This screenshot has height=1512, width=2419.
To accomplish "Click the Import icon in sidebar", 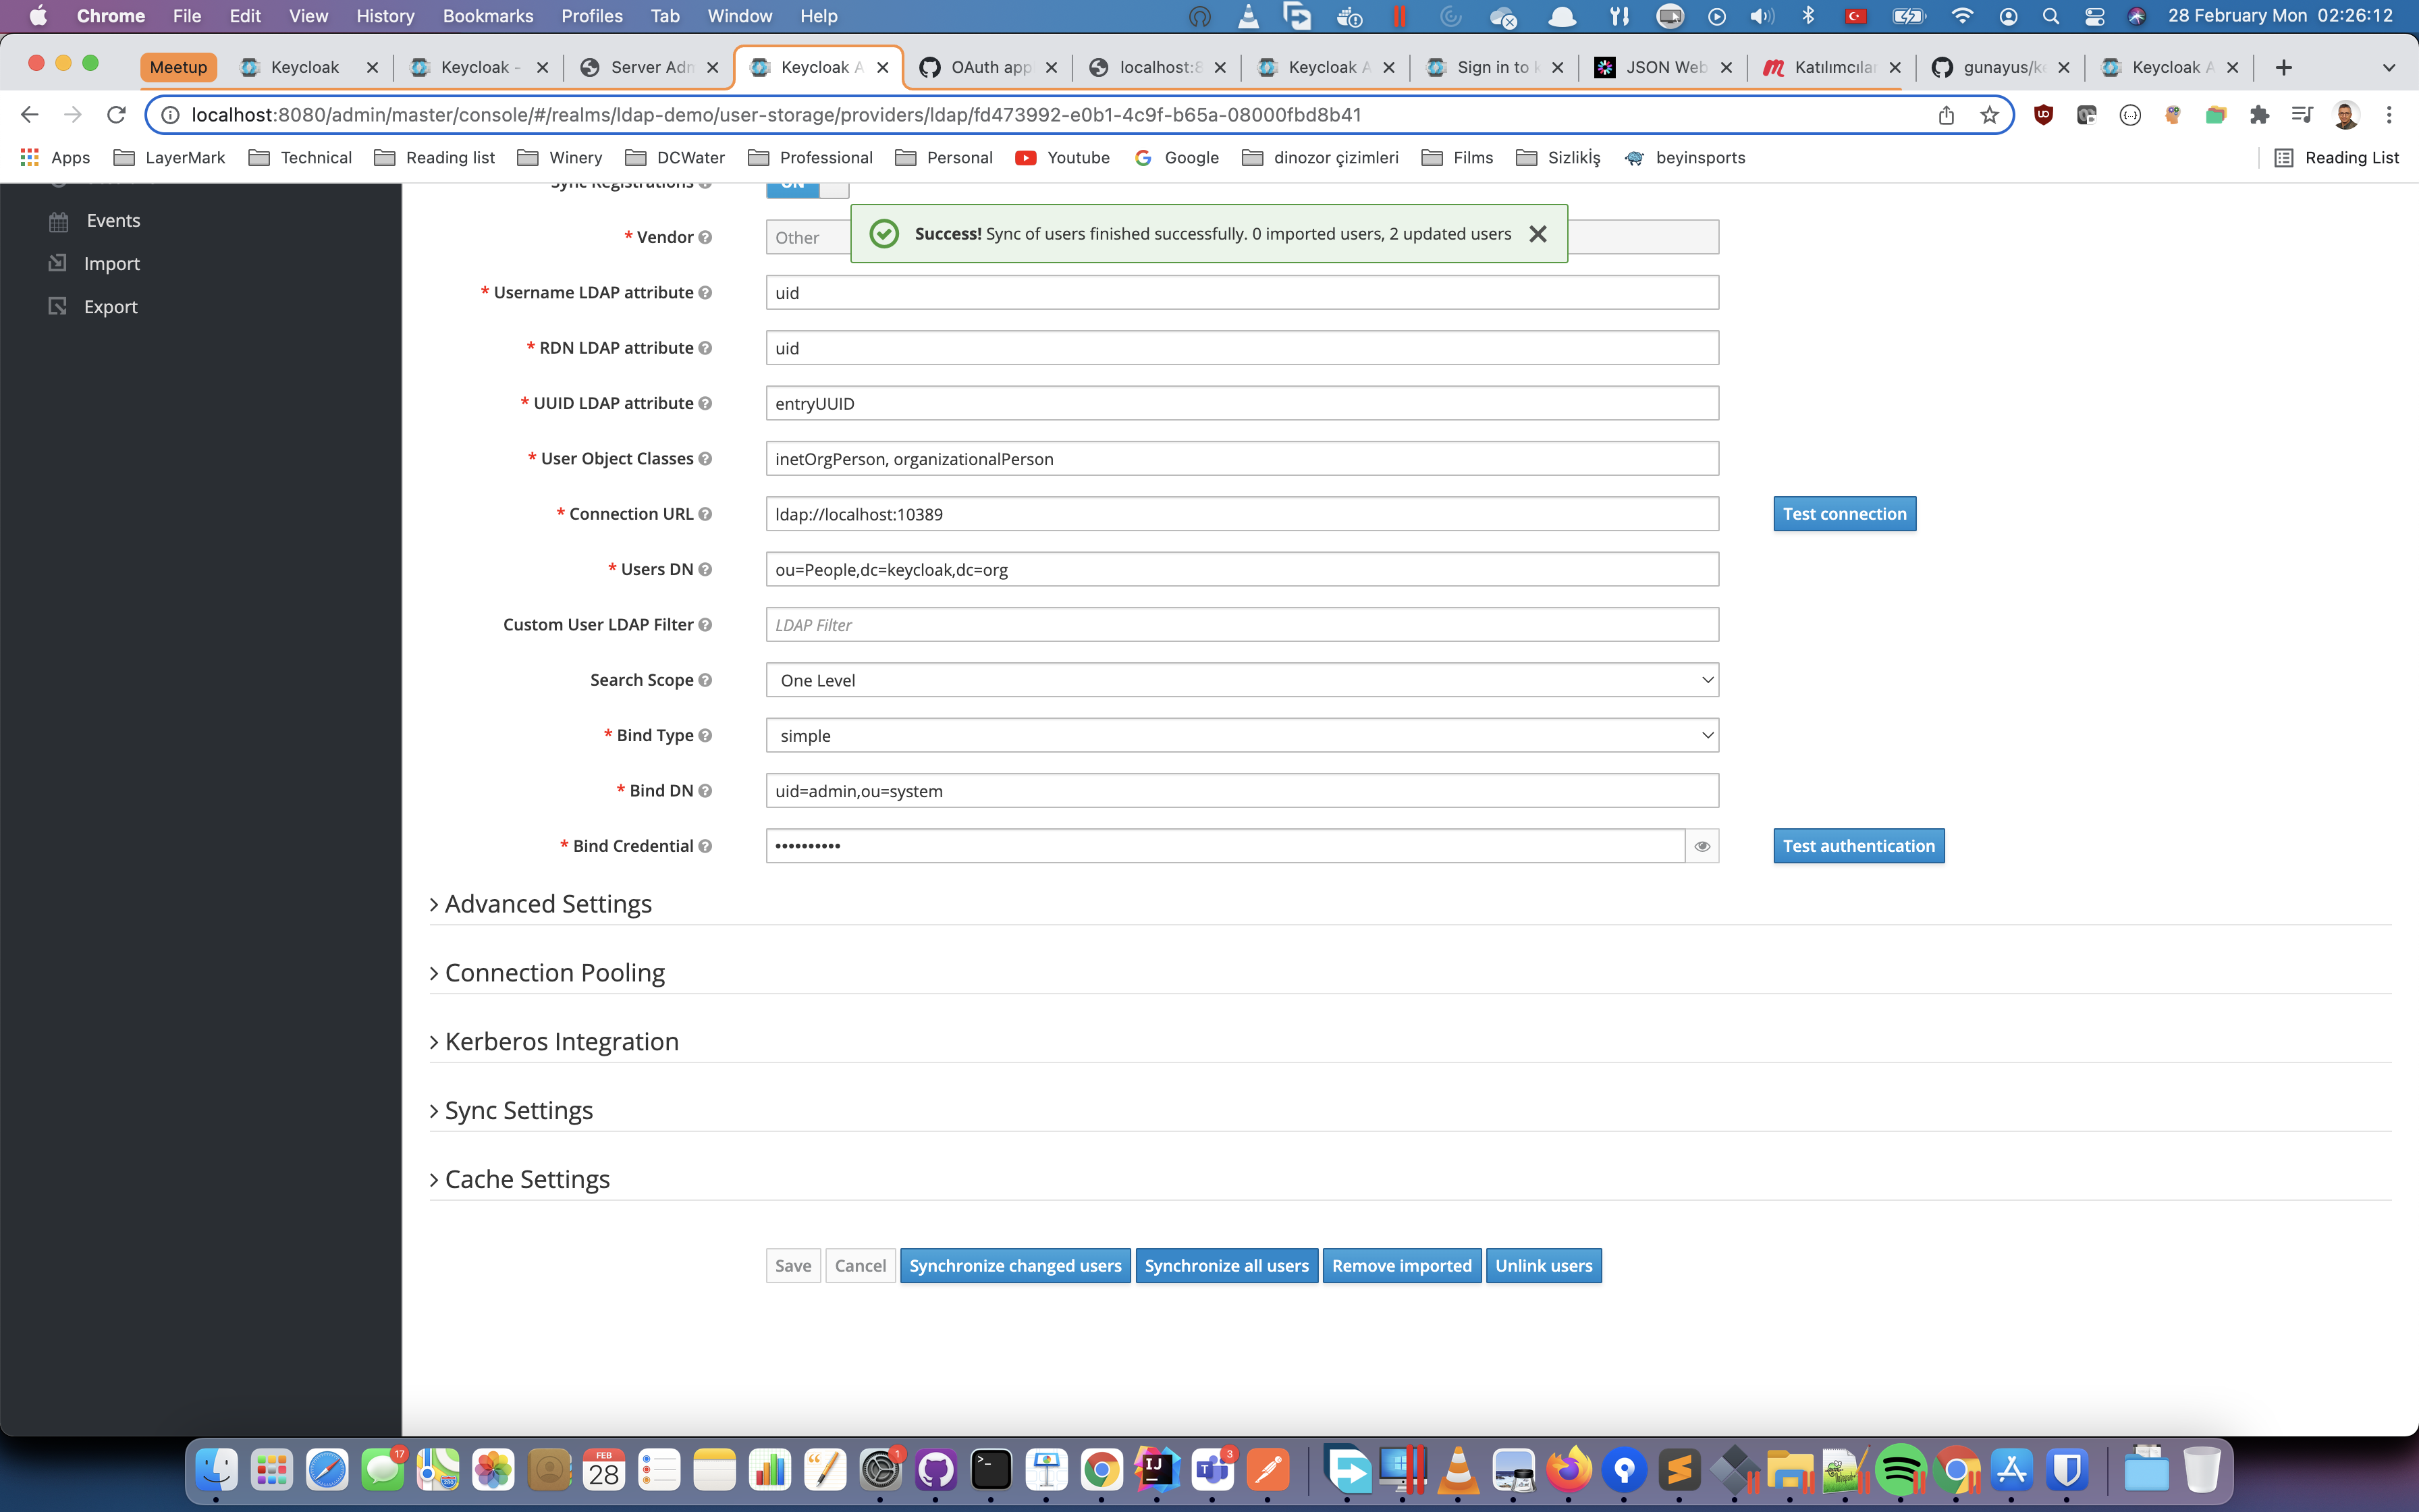I will (58, 263).
